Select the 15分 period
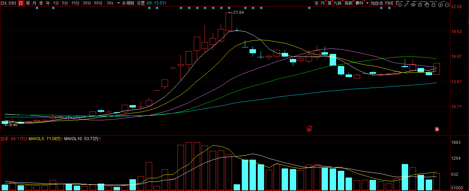The width and height of the screenshot is (469, 191). (x=75, y=3)
